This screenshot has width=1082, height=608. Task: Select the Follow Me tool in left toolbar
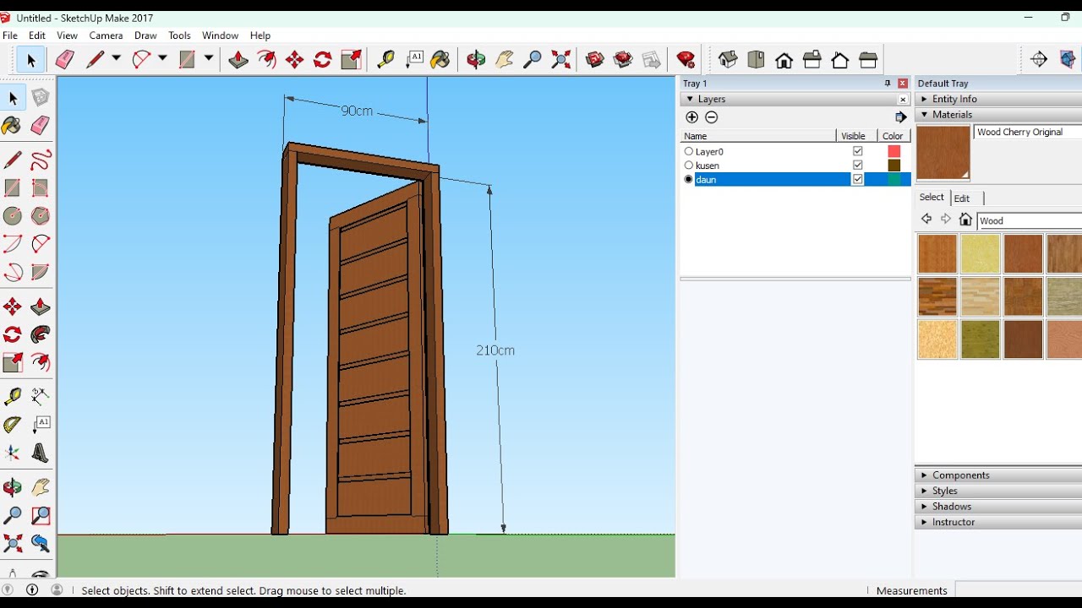pyautogui.click(x=41, y=334)
